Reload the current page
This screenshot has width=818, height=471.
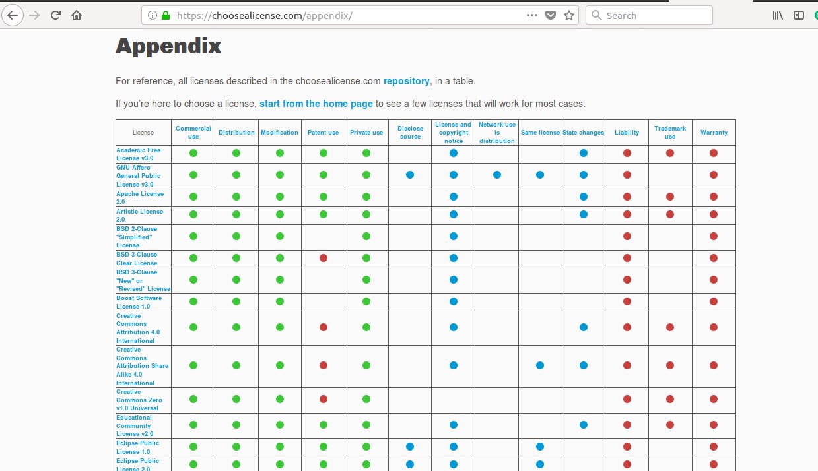pyautogui.click(x=55, y=15)
